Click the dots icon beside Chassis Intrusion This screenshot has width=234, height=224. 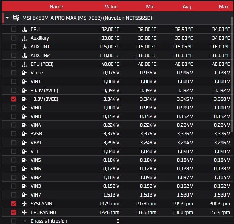pyautogui.click(x=24, y=221)
